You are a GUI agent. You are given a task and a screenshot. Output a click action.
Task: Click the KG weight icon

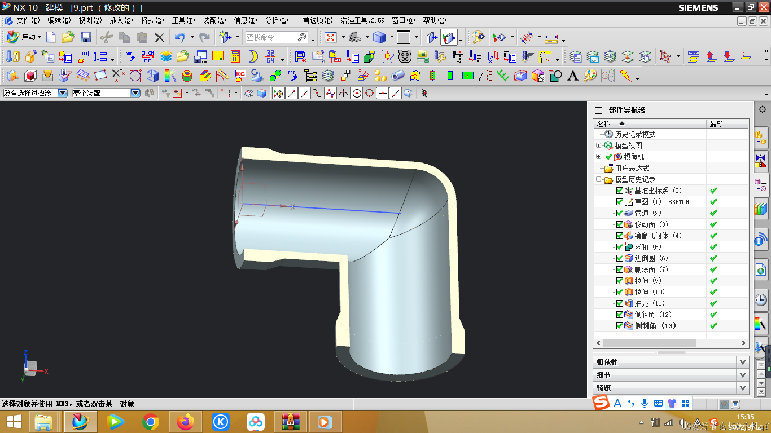(240, 75)
